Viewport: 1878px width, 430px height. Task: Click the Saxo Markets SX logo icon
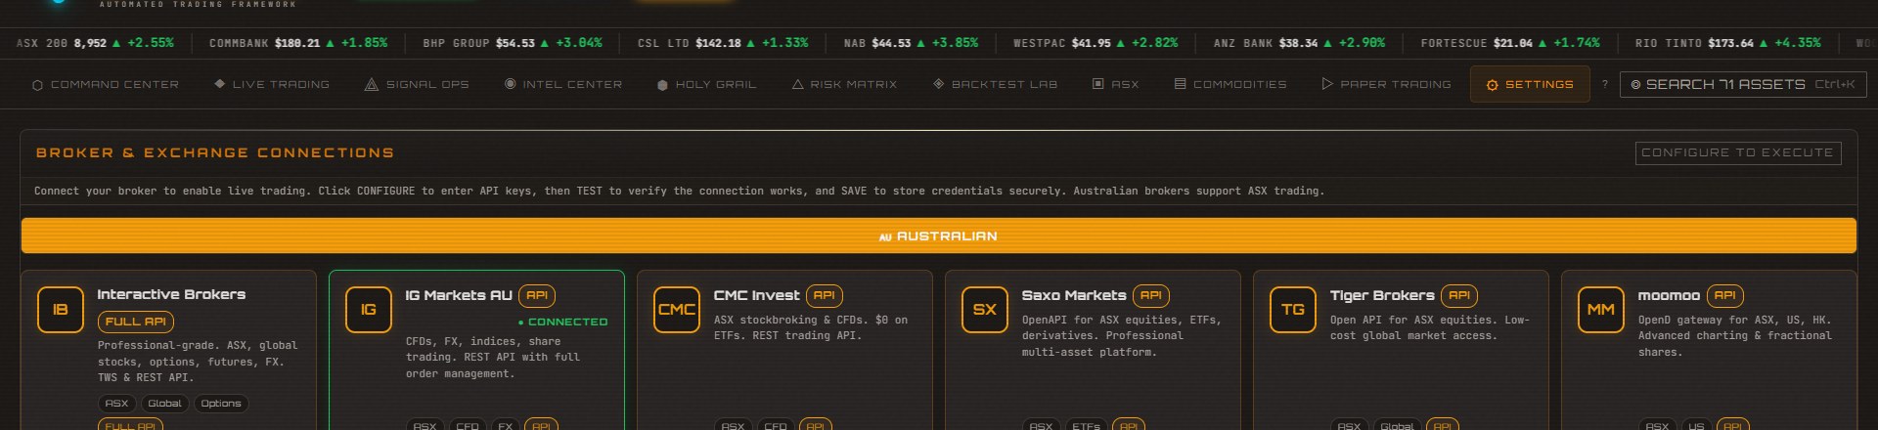985,310
